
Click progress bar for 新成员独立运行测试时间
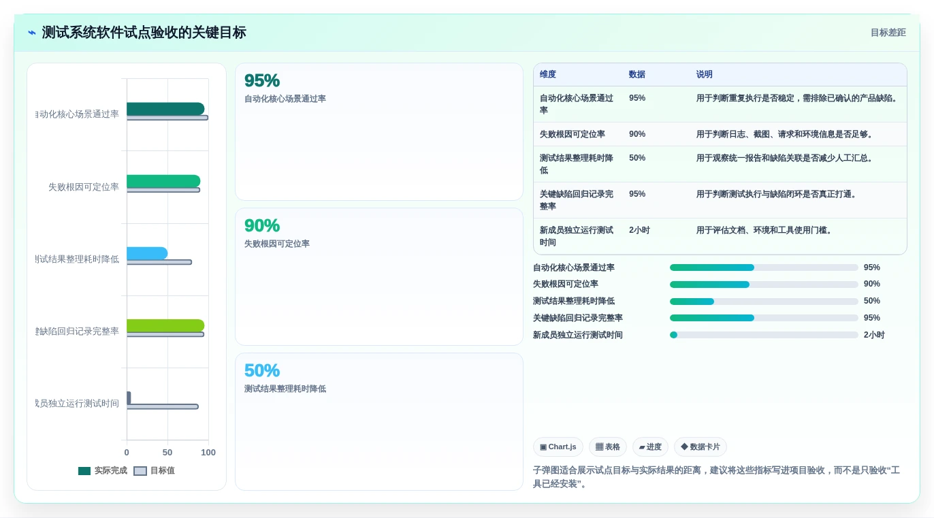764,335
